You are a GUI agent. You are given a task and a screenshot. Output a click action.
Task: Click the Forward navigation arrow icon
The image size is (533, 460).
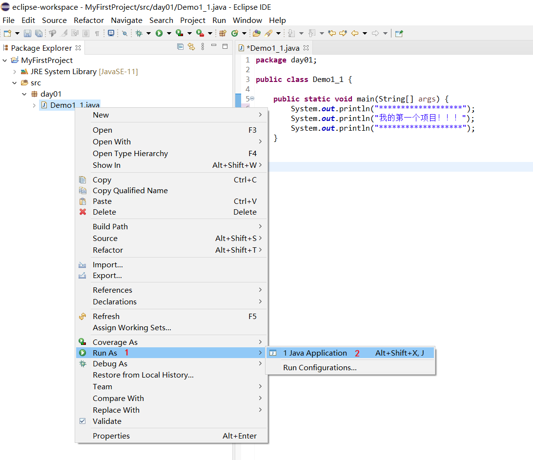[x=375, y=33]
